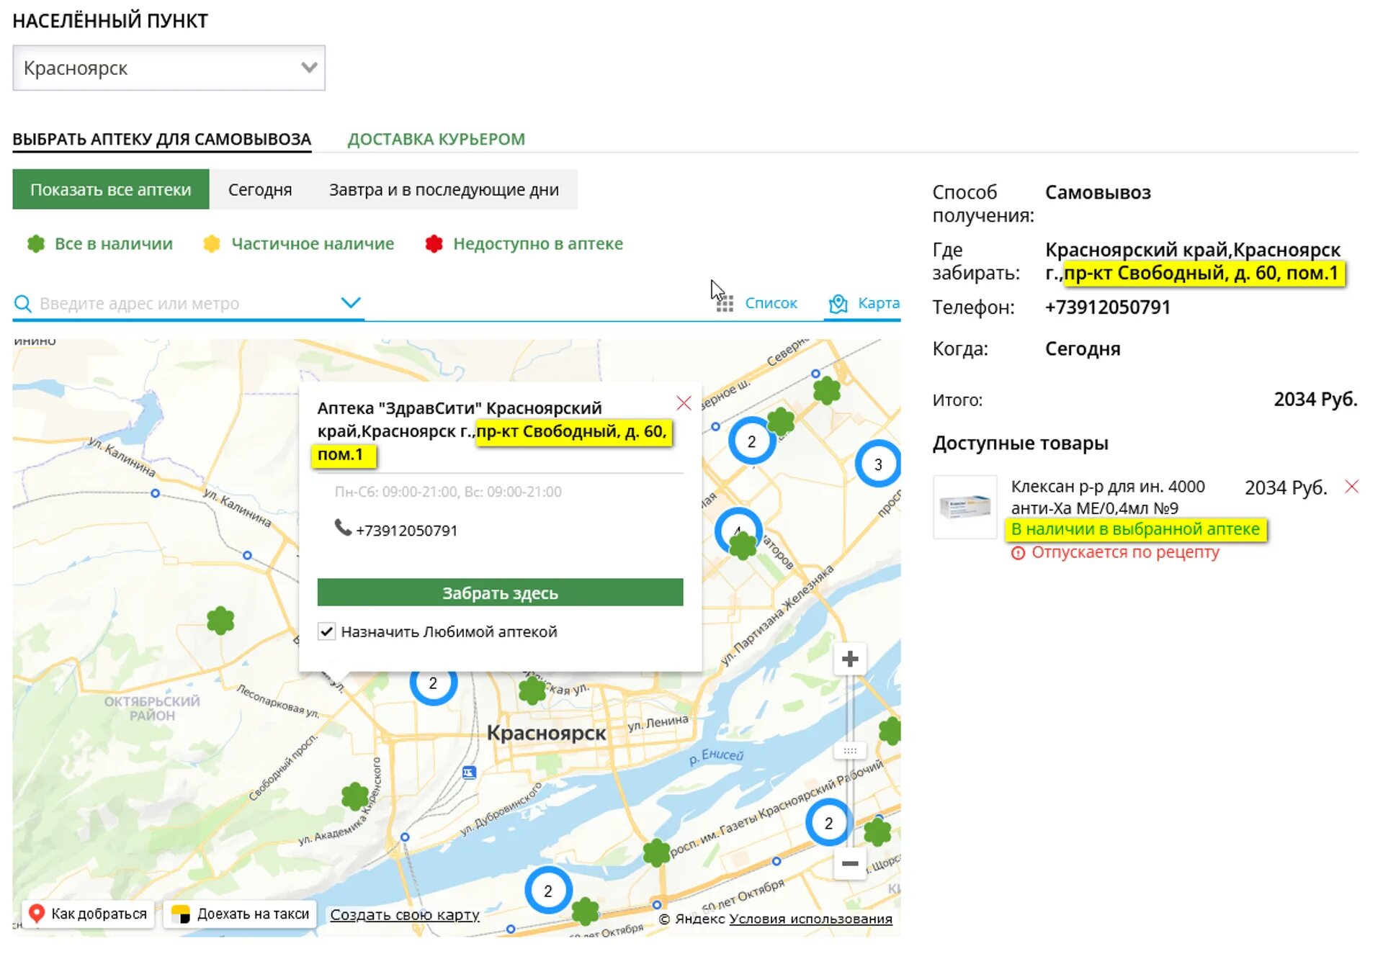The image size is (1383, 959).
Task: Select the Выбрать аптеку для самовывоза tab
Action: pos(162,139)
